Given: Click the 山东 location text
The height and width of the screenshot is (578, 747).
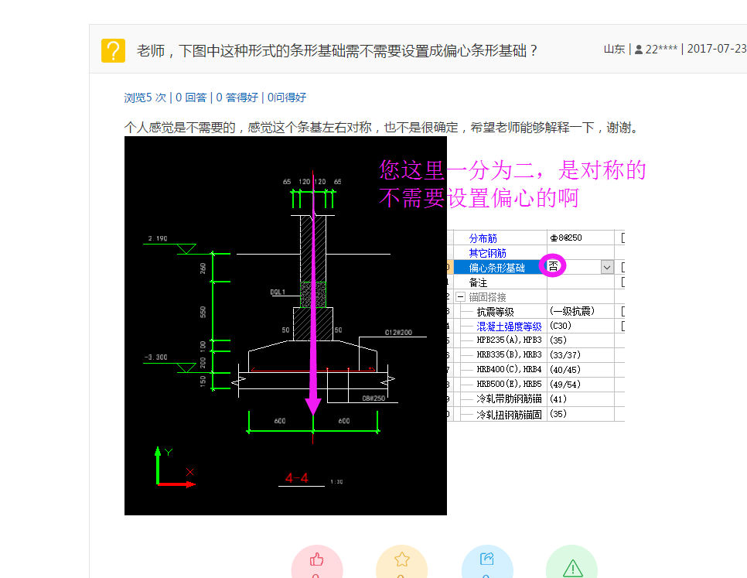Looking at the screenshot, I should coord(615,49).
